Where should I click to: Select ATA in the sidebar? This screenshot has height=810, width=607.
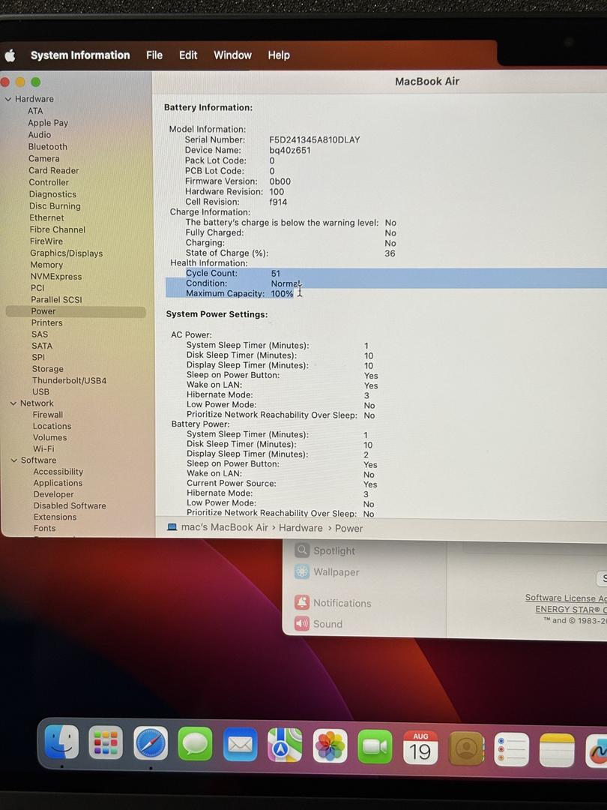pos(35,111)
